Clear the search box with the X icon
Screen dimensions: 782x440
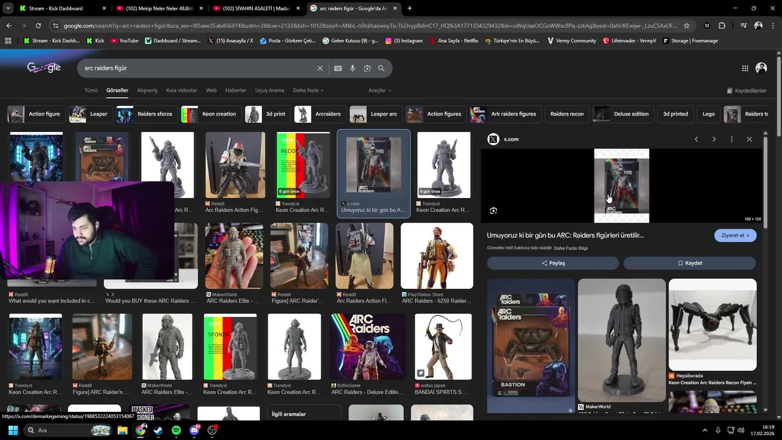click(x=320, y=68)
